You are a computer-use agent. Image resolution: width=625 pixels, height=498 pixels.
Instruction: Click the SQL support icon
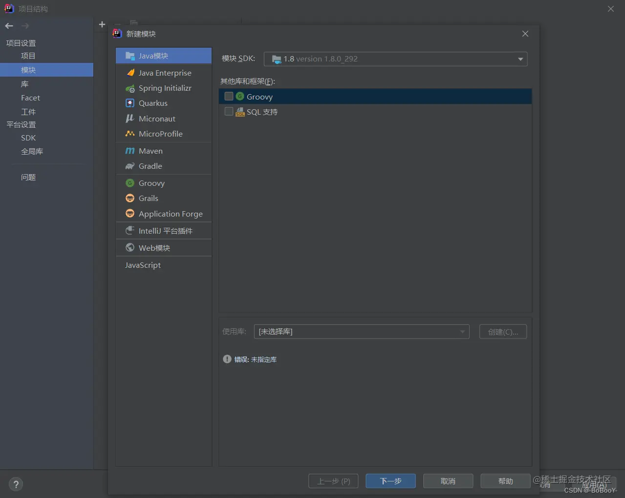pos(240,112)
